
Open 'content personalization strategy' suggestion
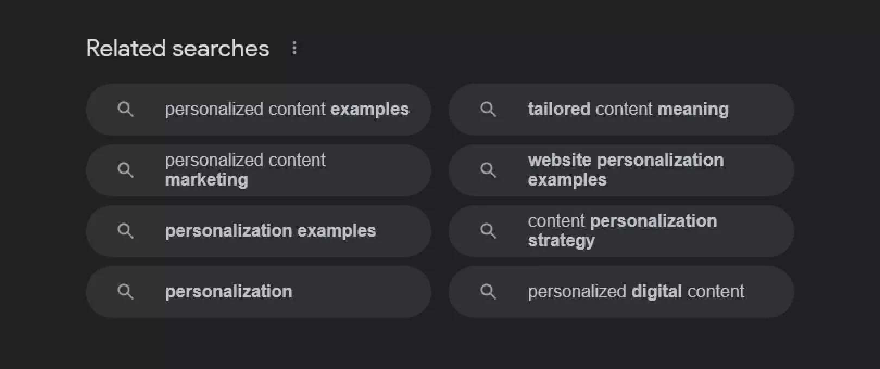pos(622,231)
